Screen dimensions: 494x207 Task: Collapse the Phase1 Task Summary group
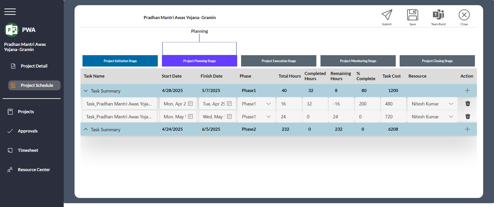86,91
